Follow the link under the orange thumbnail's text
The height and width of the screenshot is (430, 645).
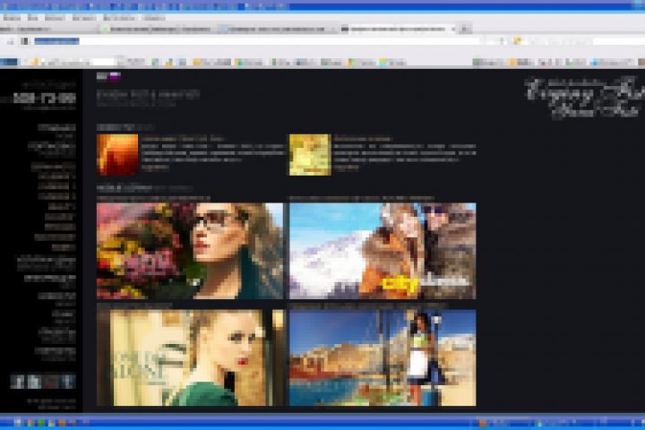point(155,168)
